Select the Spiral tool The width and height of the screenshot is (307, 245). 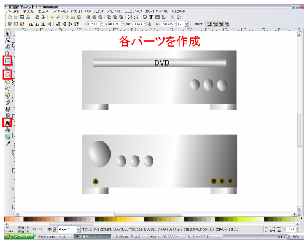point(7,89)
